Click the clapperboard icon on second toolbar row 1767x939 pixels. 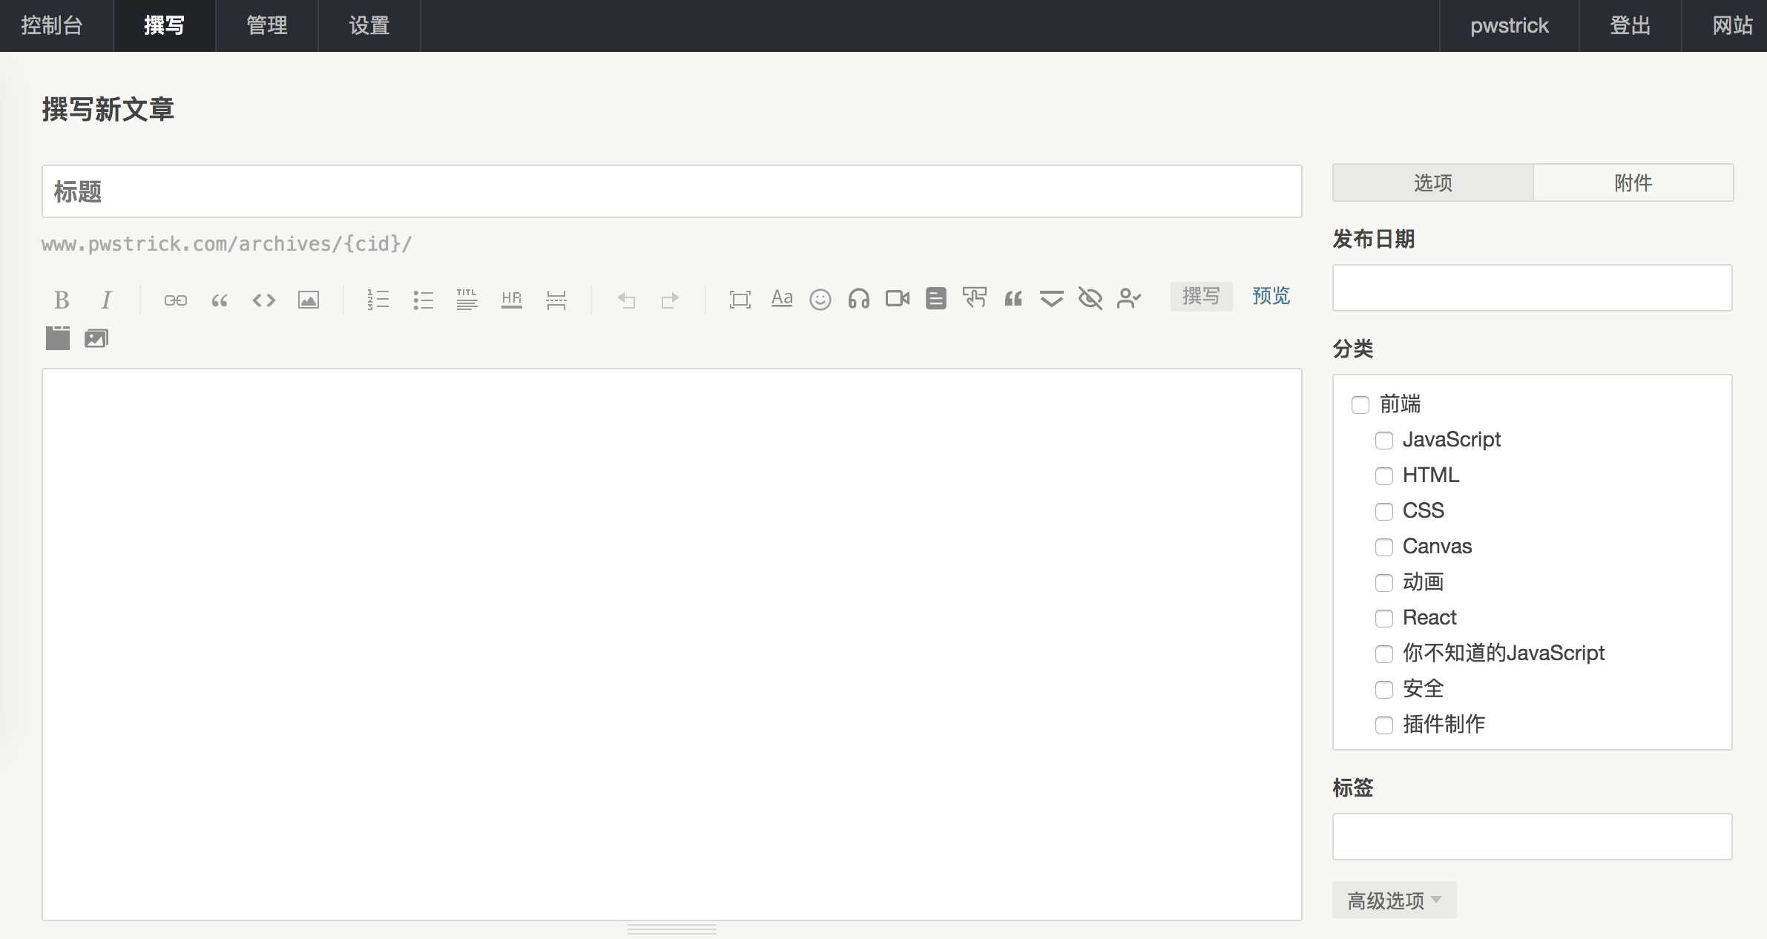point(58,337)
